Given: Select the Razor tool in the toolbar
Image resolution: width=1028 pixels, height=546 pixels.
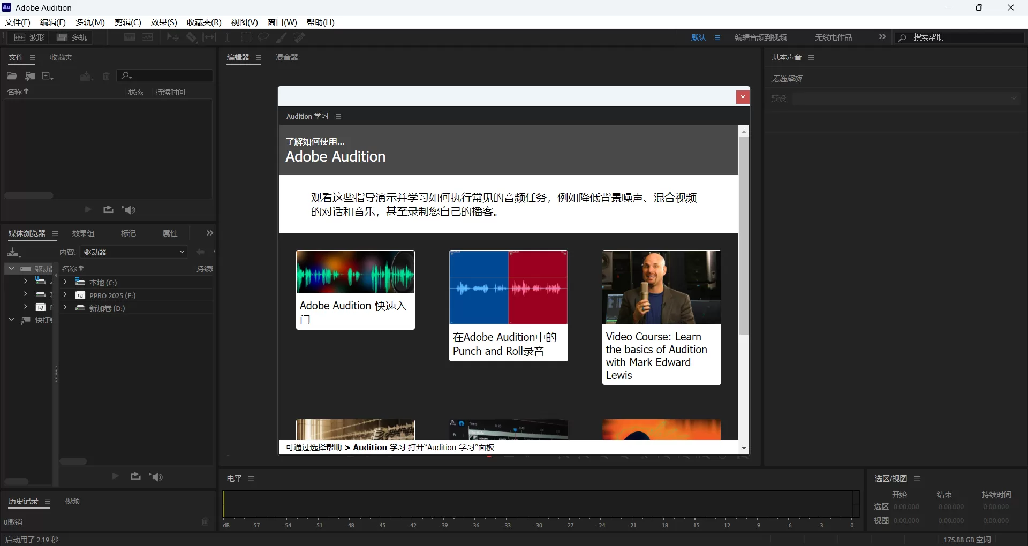Looking at the screenshot, I should click(191, 37).
